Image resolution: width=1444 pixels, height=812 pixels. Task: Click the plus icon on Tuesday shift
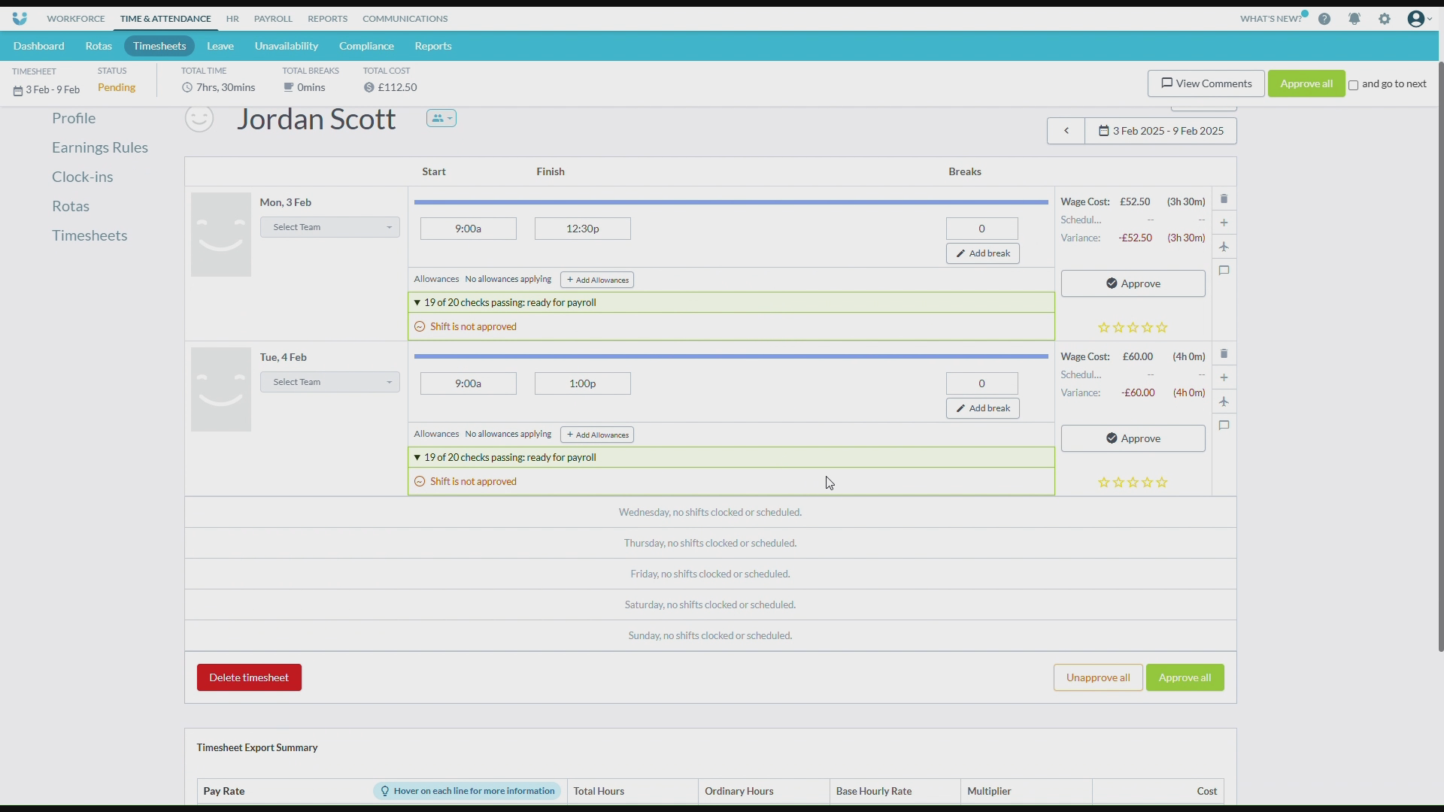(1224, 377)
